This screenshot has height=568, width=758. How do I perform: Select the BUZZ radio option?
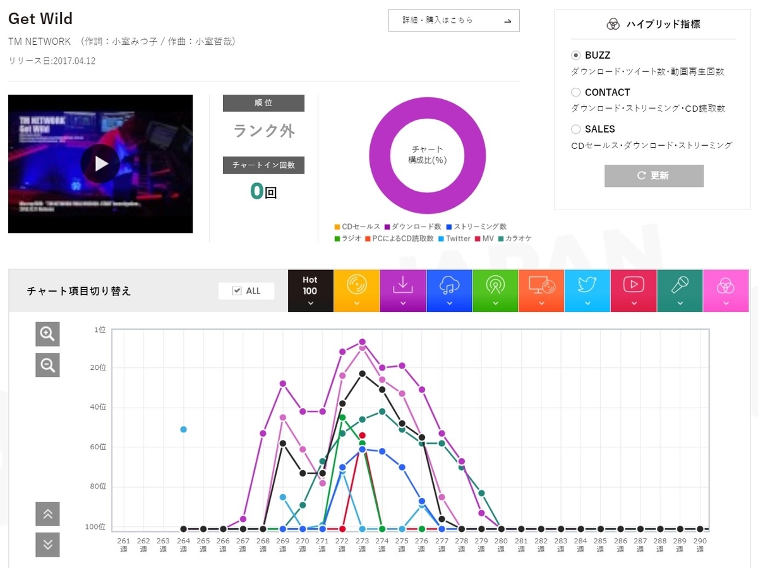tap(575, 56)
